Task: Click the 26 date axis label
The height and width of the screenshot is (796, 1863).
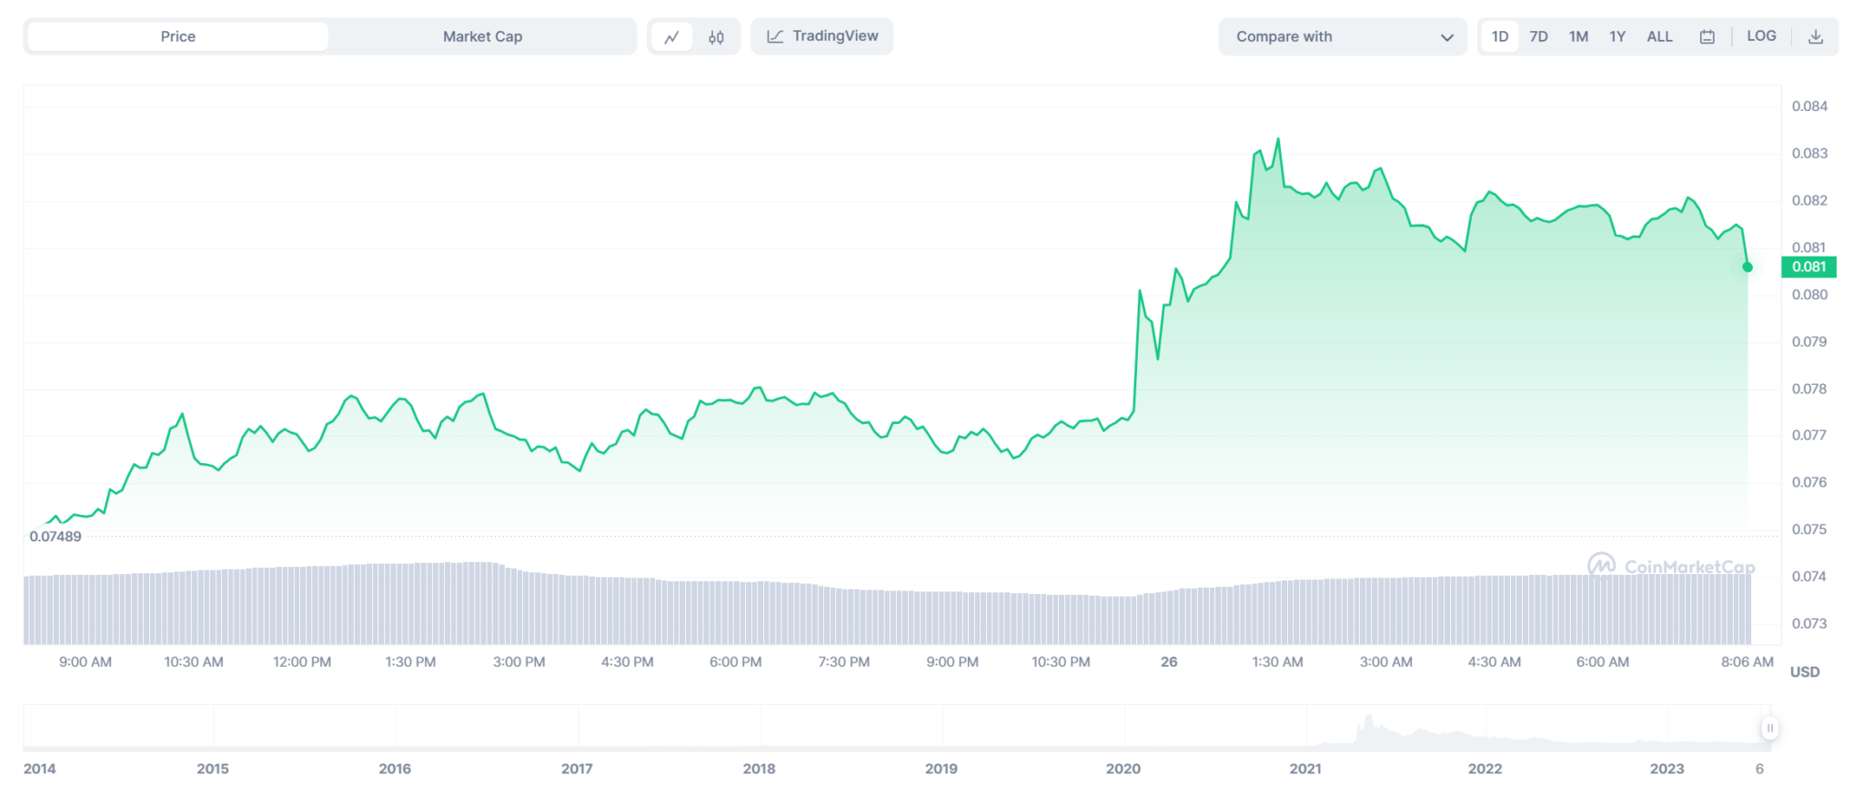Action: point(1169,662)
